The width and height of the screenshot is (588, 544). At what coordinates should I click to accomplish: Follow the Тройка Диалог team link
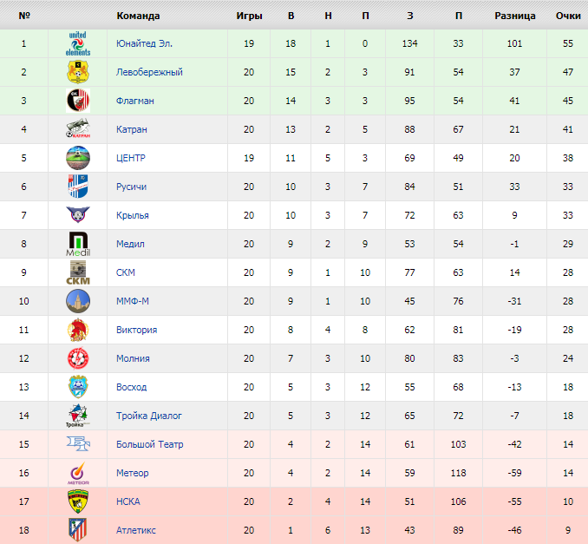point(149,416)
